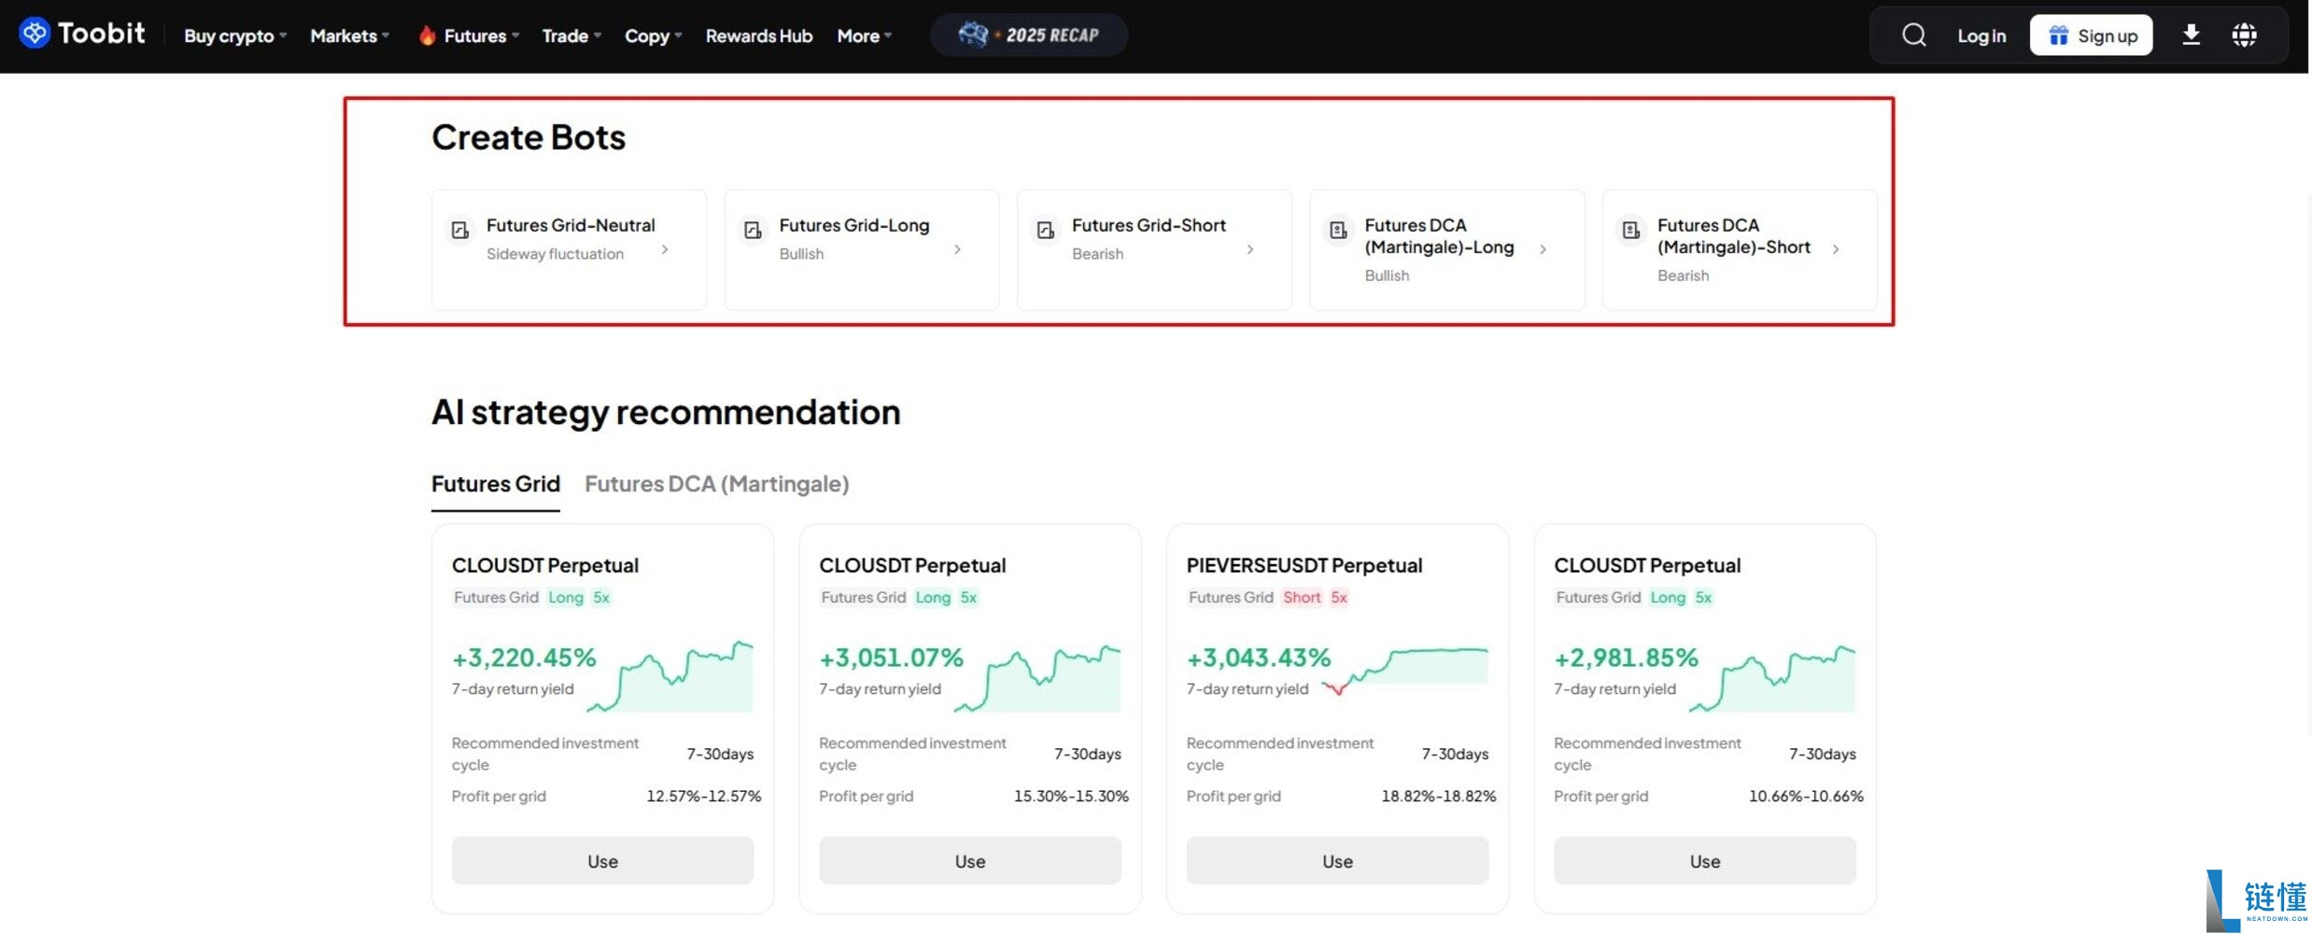Select the Futures Grid tab

(x=495, y=484)
